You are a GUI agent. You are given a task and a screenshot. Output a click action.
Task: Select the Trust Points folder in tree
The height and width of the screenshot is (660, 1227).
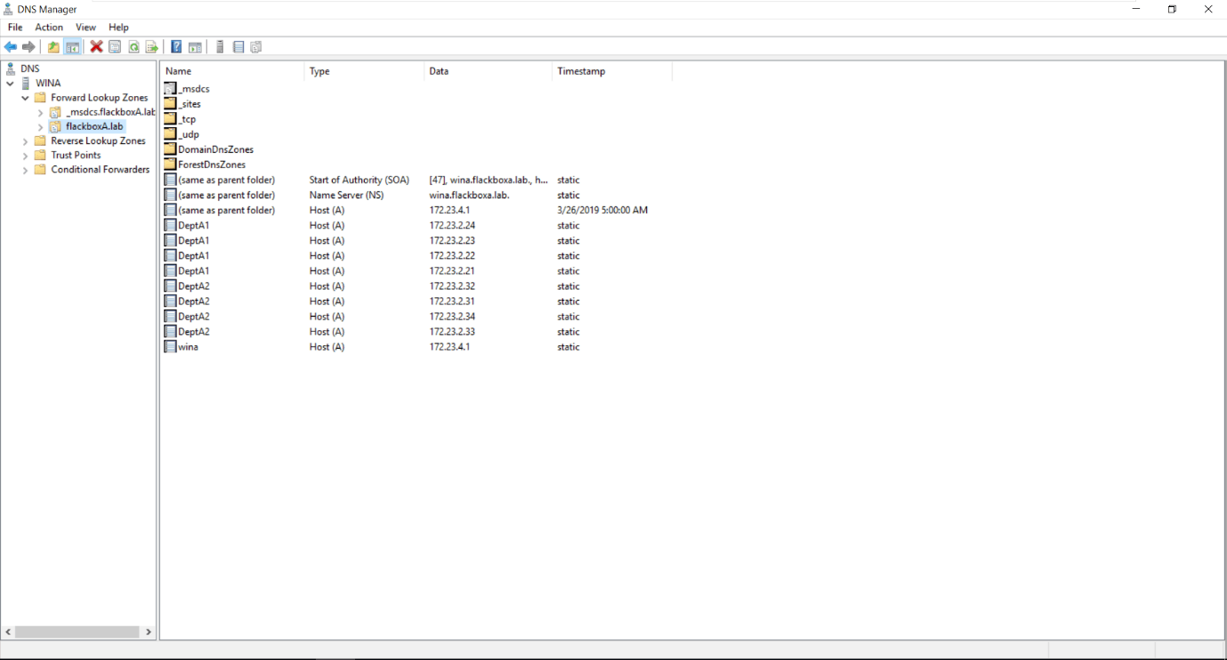coord(76,156)
